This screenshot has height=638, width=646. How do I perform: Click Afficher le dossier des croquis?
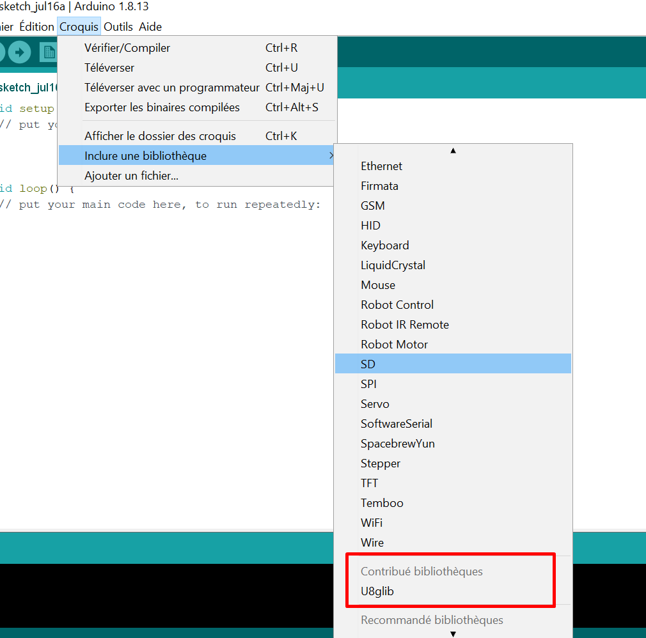point(198,136)
